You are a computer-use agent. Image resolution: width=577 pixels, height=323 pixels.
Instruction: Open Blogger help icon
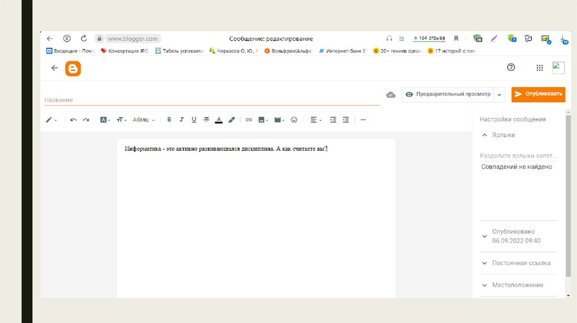pos(511,68)
